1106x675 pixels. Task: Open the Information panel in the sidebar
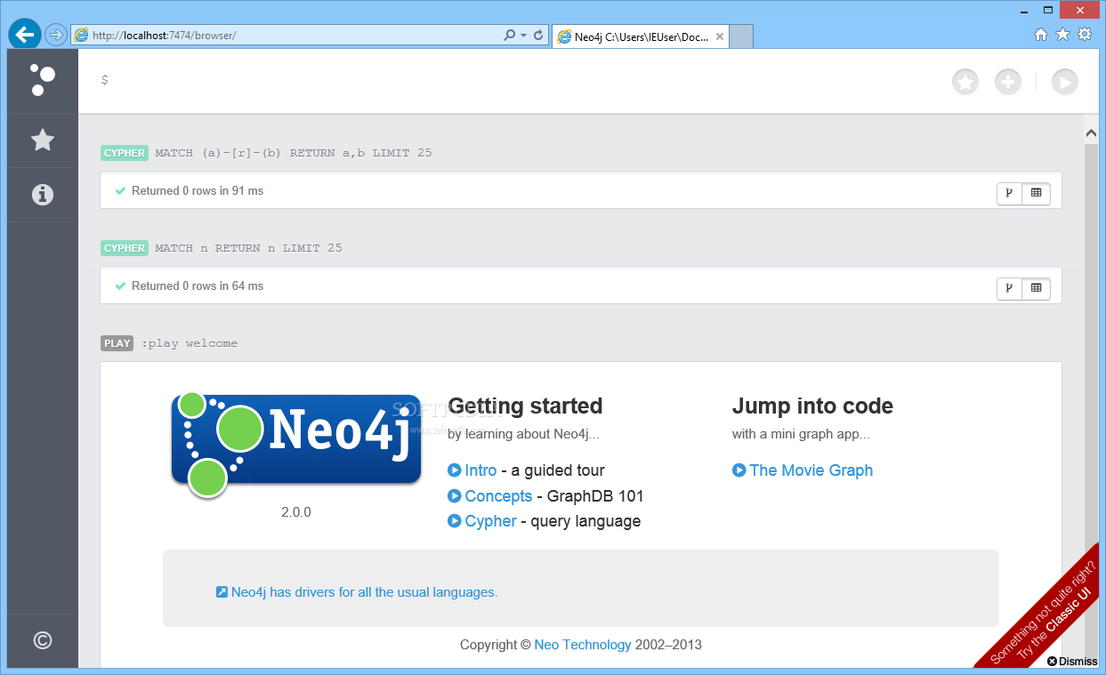pyautogui.click(x=42, y=195)
